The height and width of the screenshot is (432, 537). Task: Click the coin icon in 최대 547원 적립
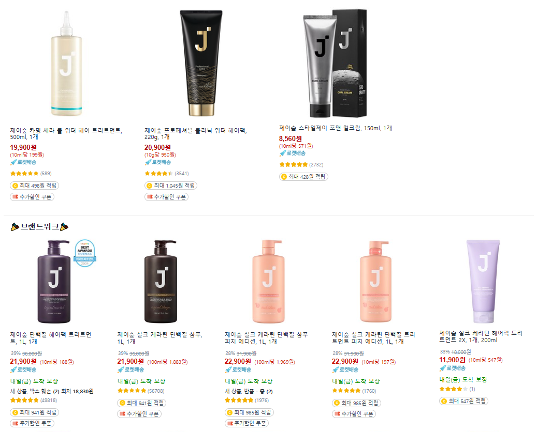(444, 401)
